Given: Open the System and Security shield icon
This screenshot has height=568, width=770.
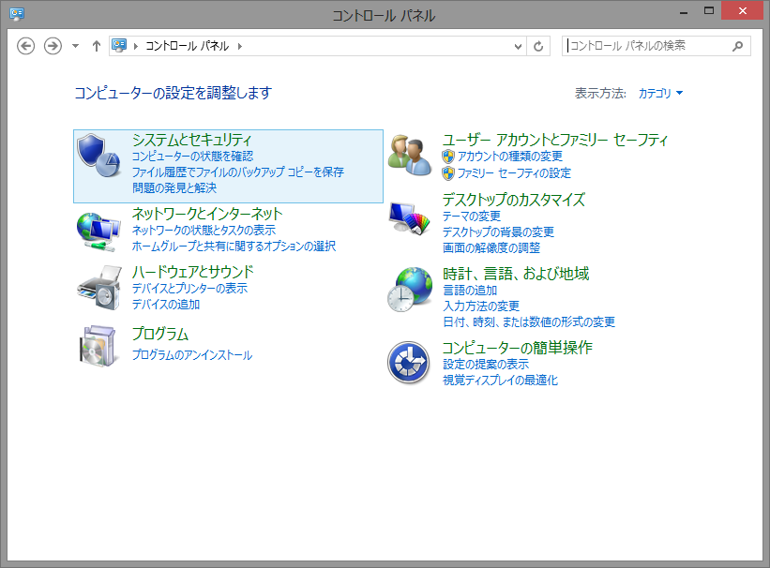Looking at the screenshot, I should (x=99, y=156).
